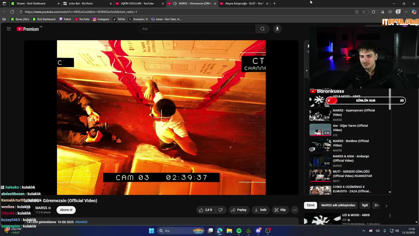Screen dimensions: 419x236
Task: Click the Abone ol button
Action: coord(66,210)
